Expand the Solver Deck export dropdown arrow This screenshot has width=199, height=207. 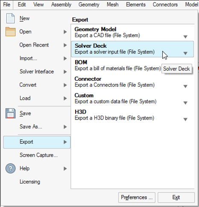(x=185, y=53)
